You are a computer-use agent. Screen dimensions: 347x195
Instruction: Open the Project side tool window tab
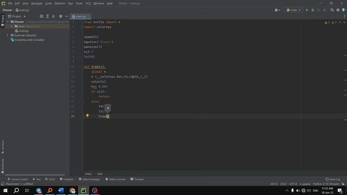[x=3, y=20]
